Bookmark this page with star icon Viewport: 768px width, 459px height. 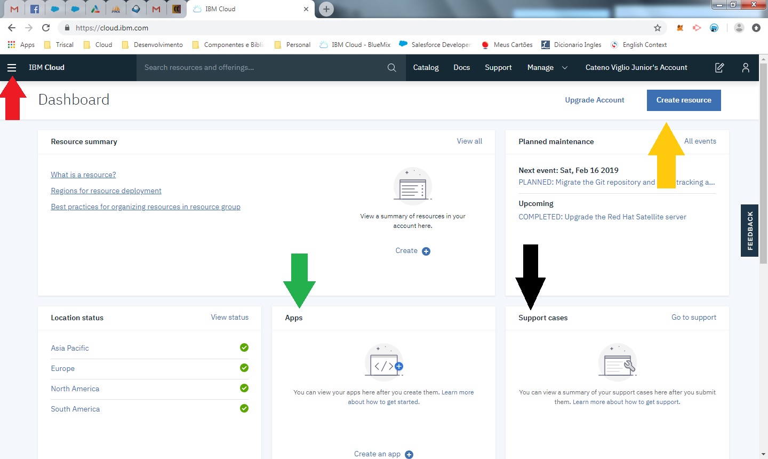click(658, 28)
